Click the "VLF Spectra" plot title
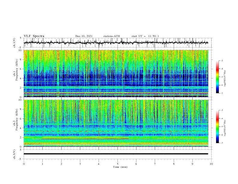238x184 pixels. 34,36
